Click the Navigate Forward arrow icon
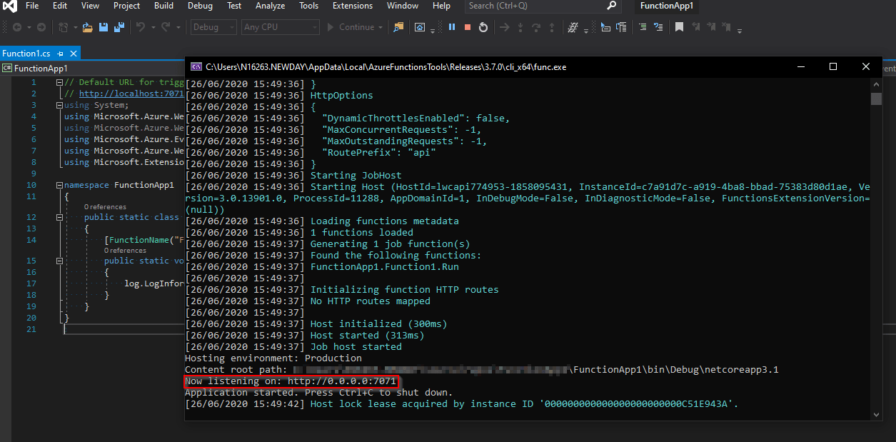 [41, 27]
